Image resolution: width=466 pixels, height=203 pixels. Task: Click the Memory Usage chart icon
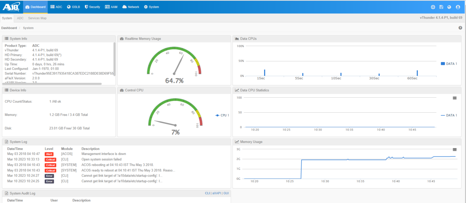237,142
